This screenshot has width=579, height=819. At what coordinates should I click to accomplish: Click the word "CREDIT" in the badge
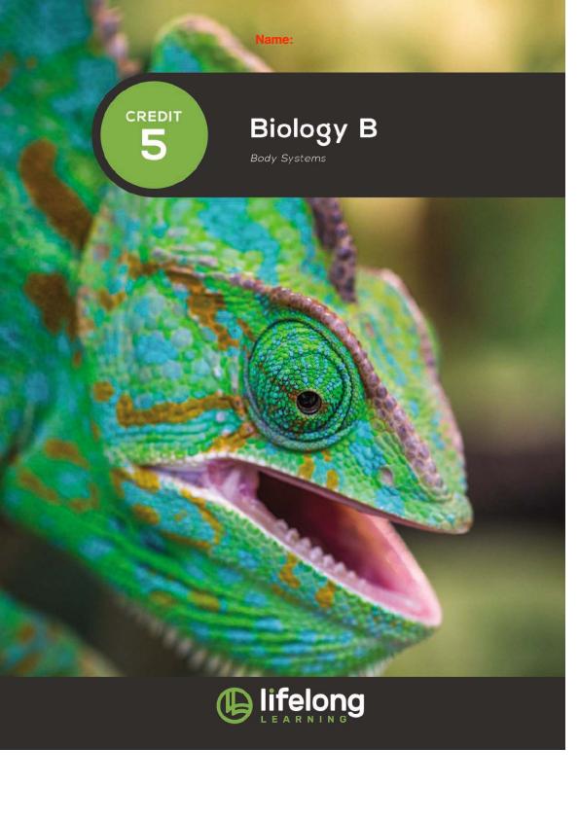[x=154, y=117]
